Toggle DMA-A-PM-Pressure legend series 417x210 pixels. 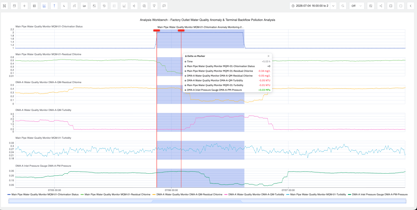click(378, 194)
